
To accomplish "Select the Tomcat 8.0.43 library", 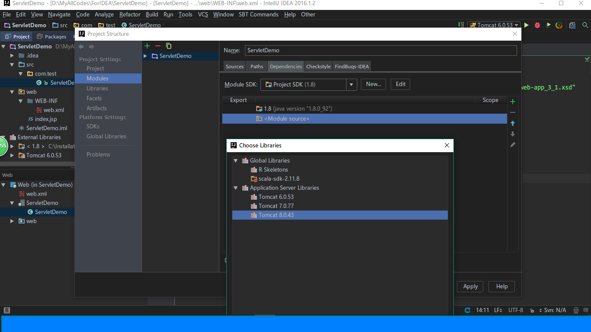I will coord(340,215).
